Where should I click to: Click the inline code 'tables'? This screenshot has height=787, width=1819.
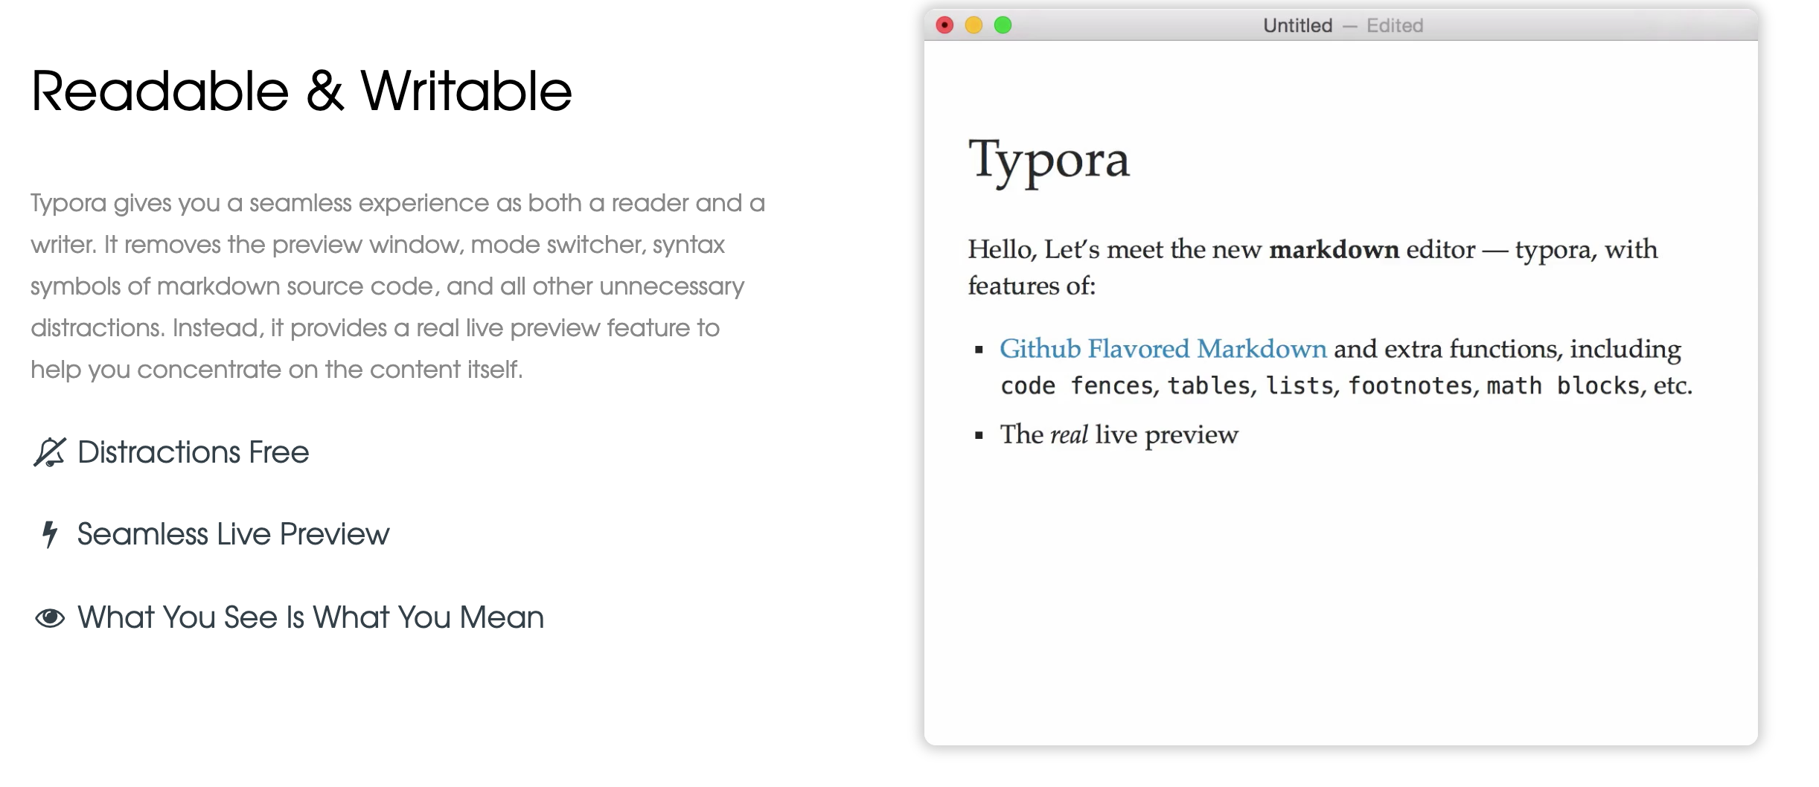pyautogui.click(x=1208, y=386)
